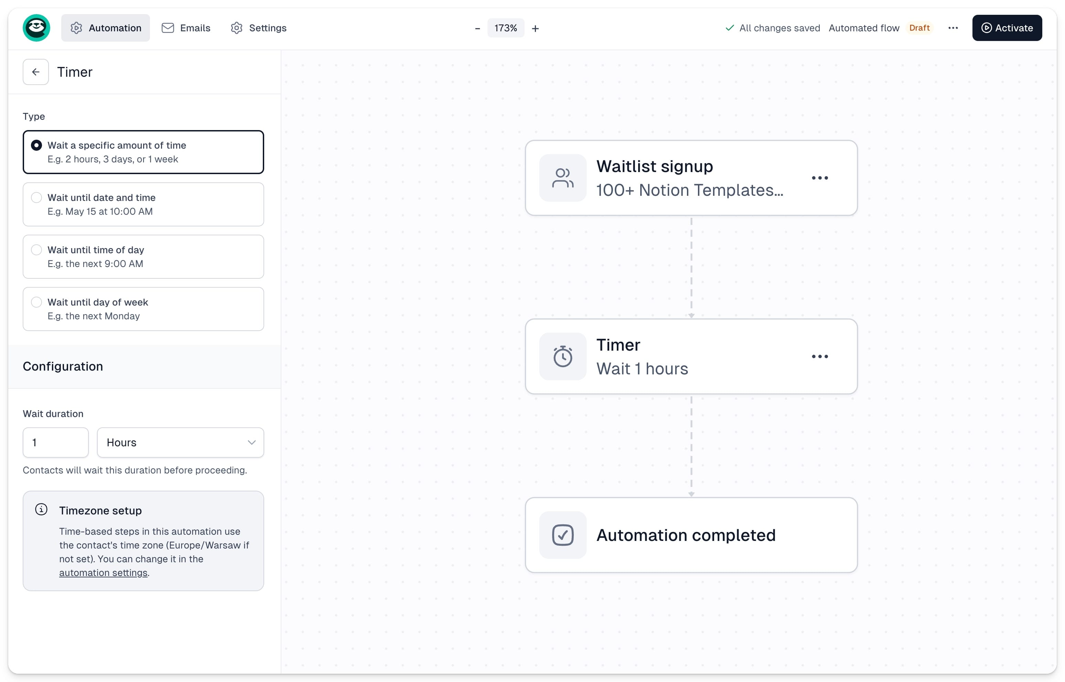
Task: Switch to the Emails tab
Action: [x=186, y=28]
